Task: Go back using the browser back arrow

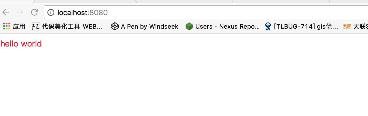Action: click(6, 12)
